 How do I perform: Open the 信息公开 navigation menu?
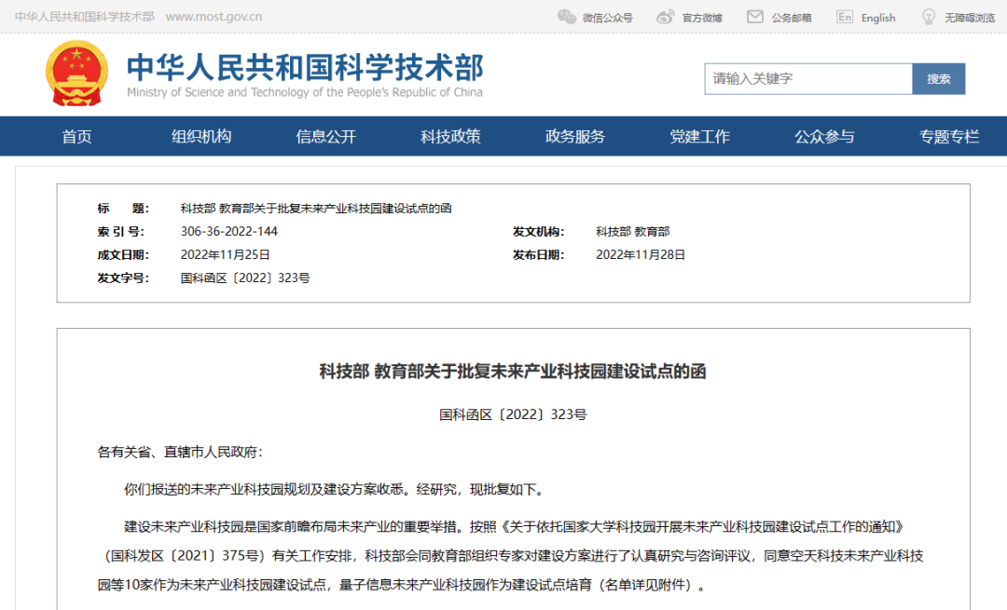pos(325,136)
